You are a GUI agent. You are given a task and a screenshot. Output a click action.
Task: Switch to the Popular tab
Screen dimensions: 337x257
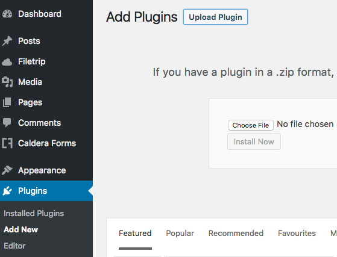(180, 233)
